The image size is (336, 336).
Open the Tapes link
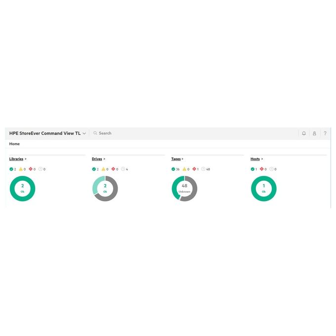(x=176, y=159)
